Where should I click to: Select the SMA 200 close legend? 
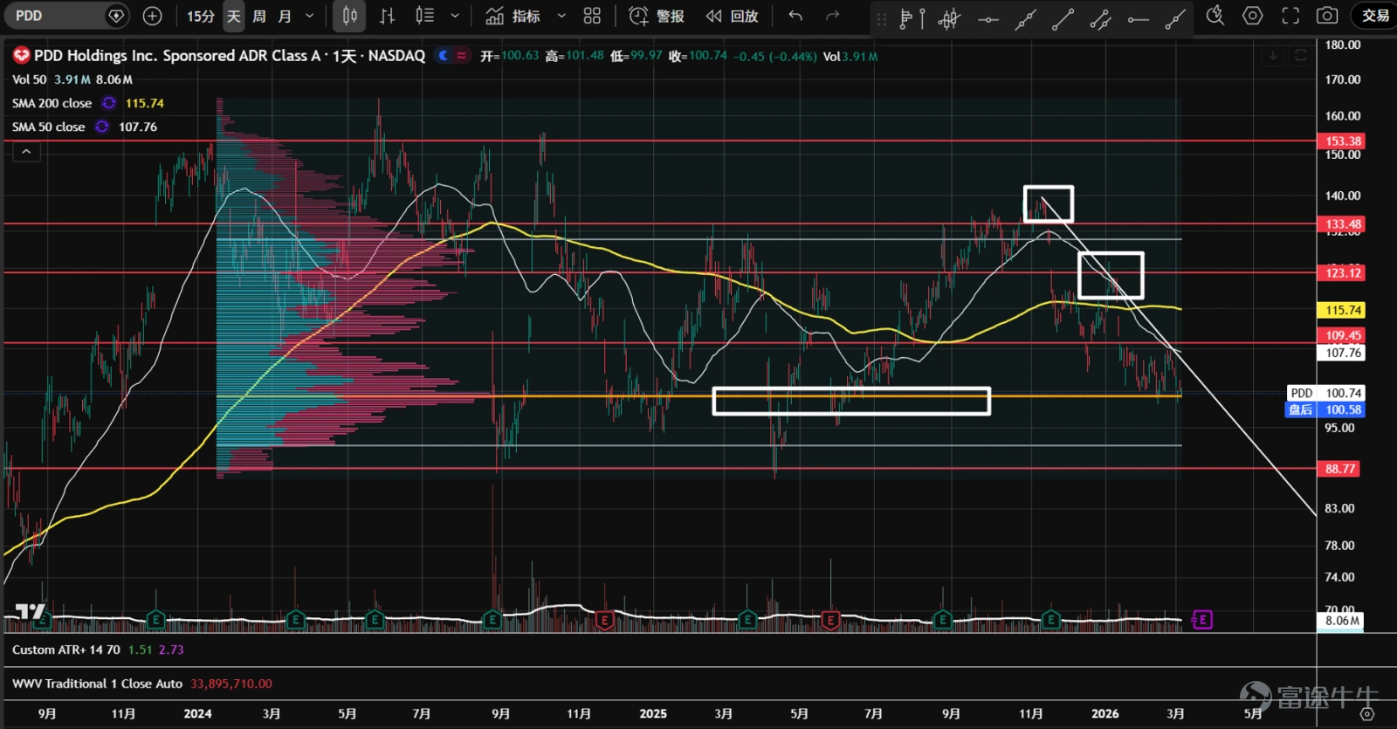tap(52, 103)
